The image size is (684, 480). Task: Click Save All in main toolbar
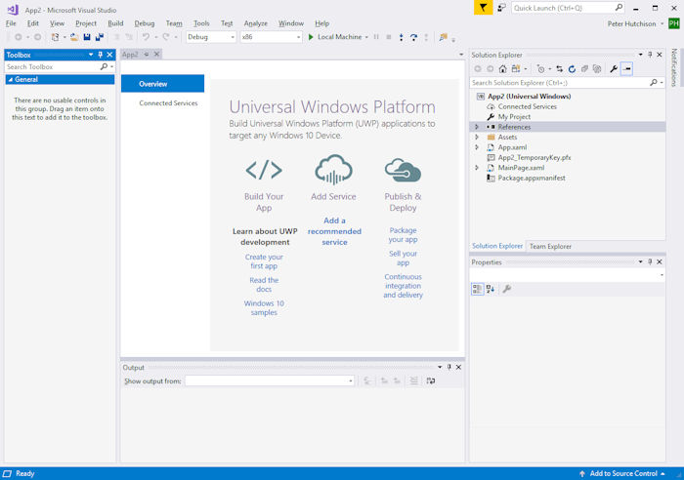(100, 37)
